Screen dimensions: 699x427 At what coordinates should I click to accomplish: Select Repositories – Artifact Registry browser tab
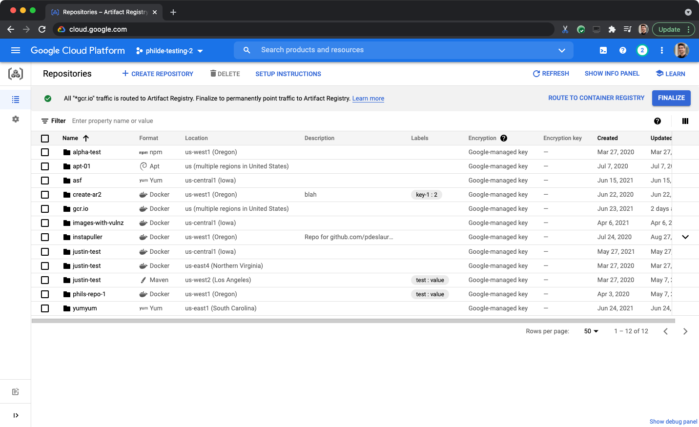[105, 12]
